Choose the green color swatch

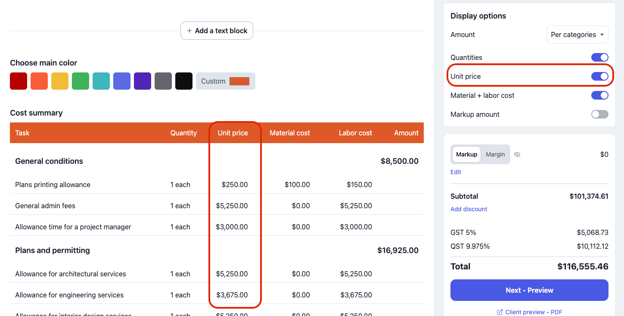[x=81, y=81]
